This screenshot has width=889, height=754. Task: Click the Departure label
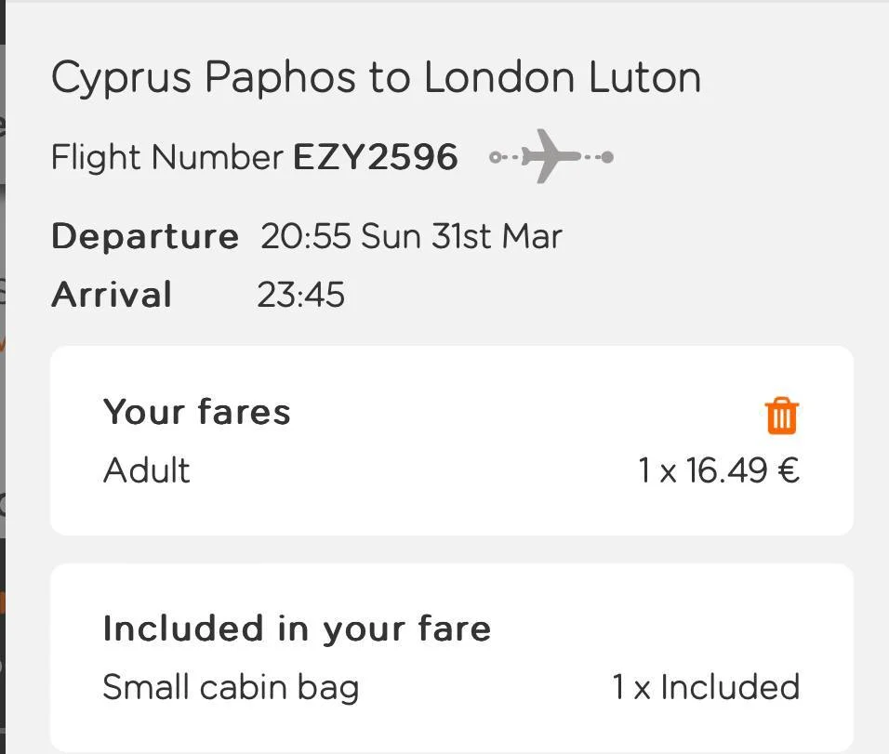(x=145, y=236)
